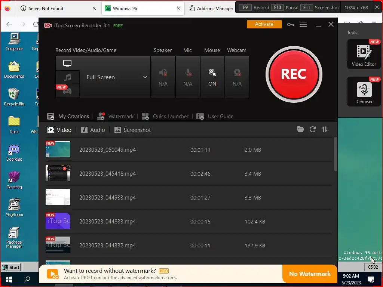Open the Gameing desktop icon
This screenshot has height=287, width=383.
tap(14, 180)
